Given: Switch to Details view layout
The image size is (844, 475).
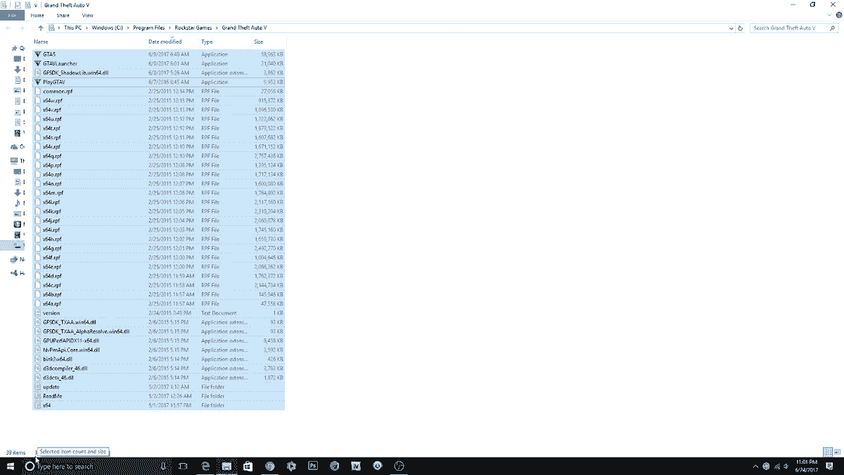Looking at the screenshot, I should click(x=828, y=452).
